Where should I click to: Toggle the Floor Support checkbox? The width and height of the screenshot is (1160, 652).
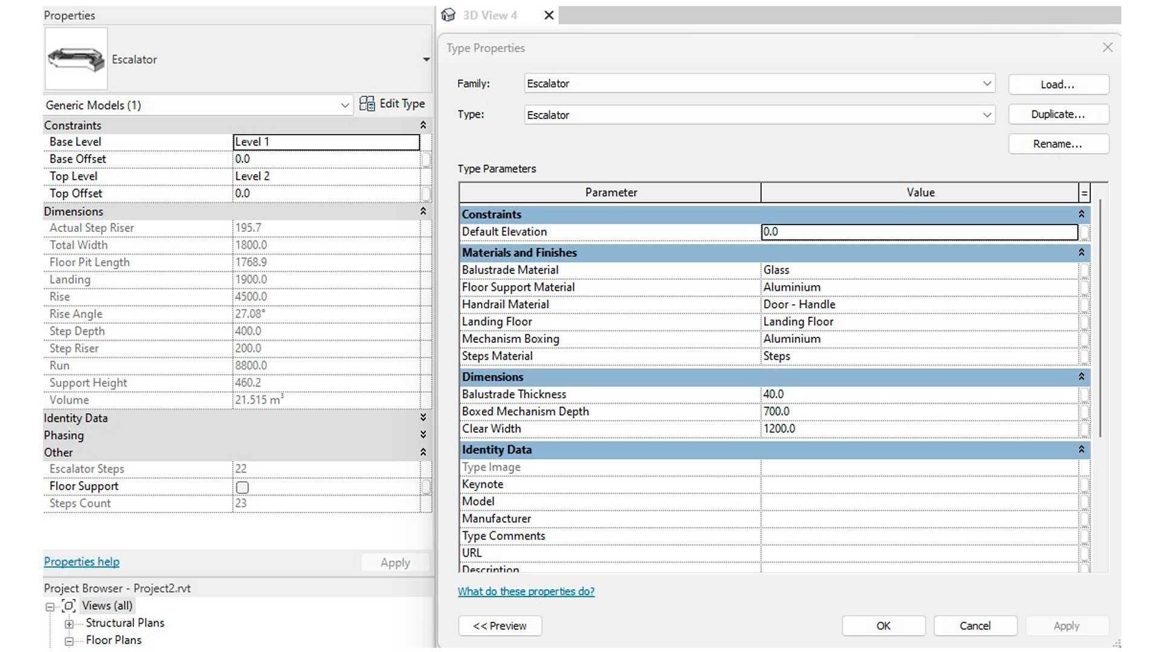242,487
